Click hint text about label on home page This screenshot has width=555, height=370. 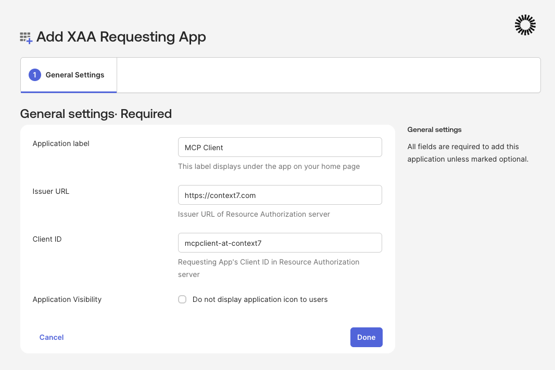point(269,166)
